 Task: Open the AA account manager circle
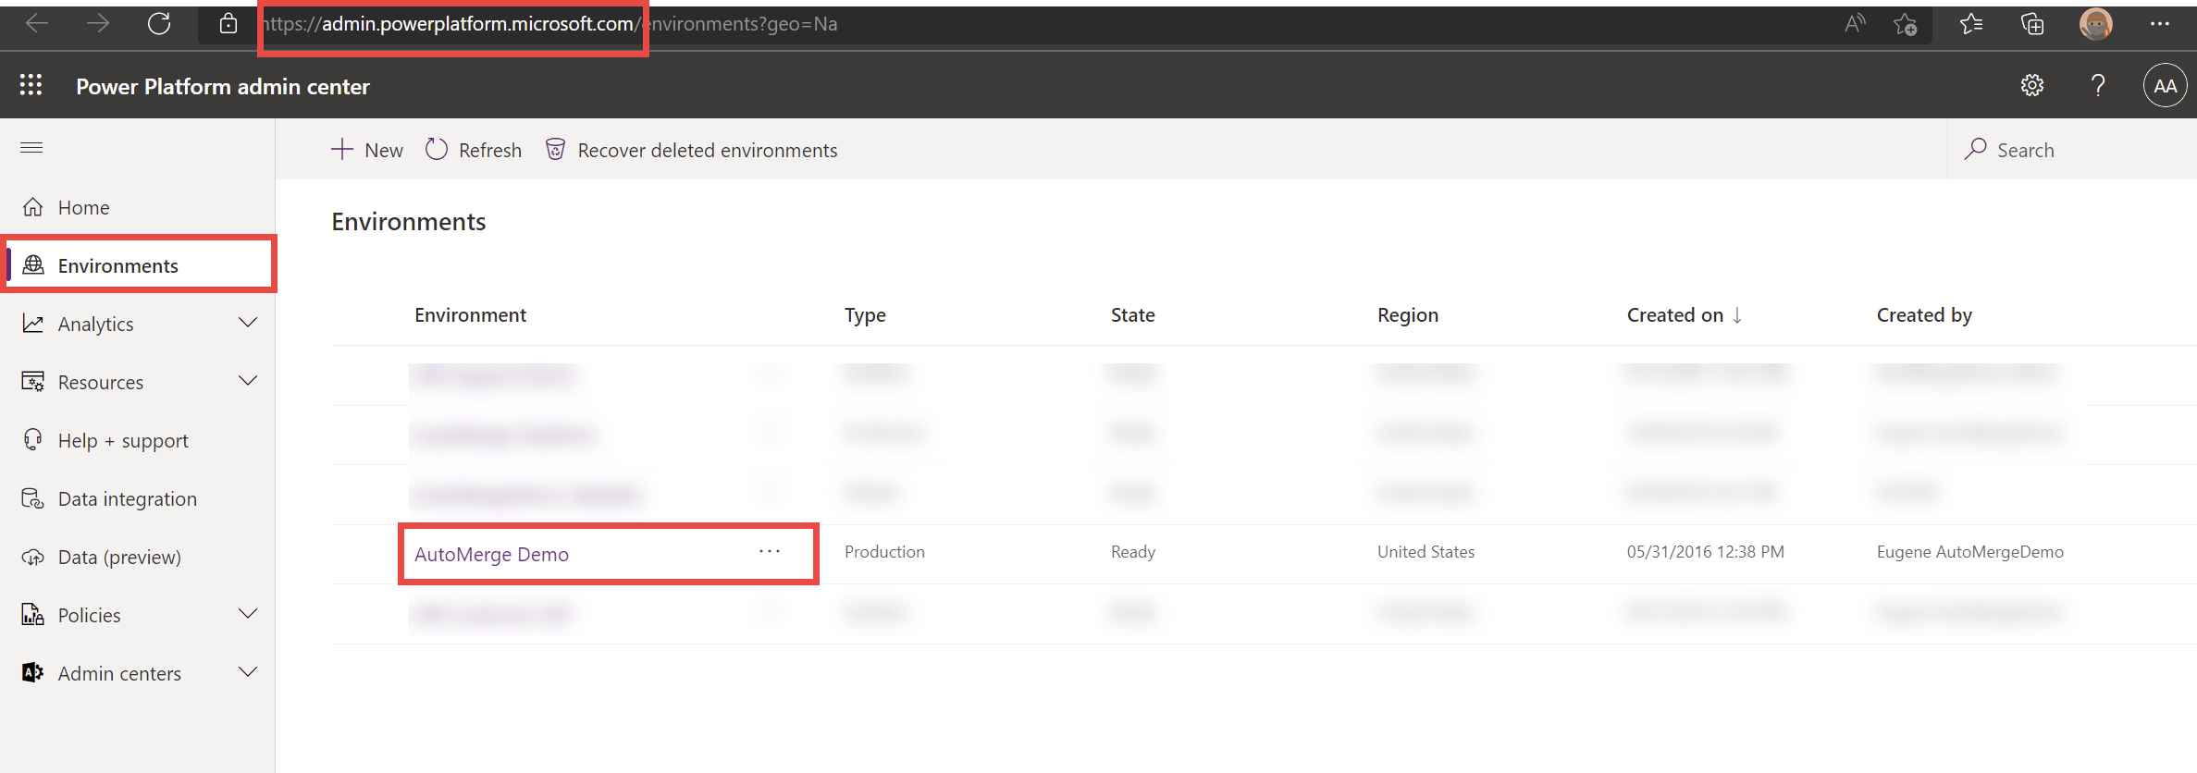(2166, 86)
